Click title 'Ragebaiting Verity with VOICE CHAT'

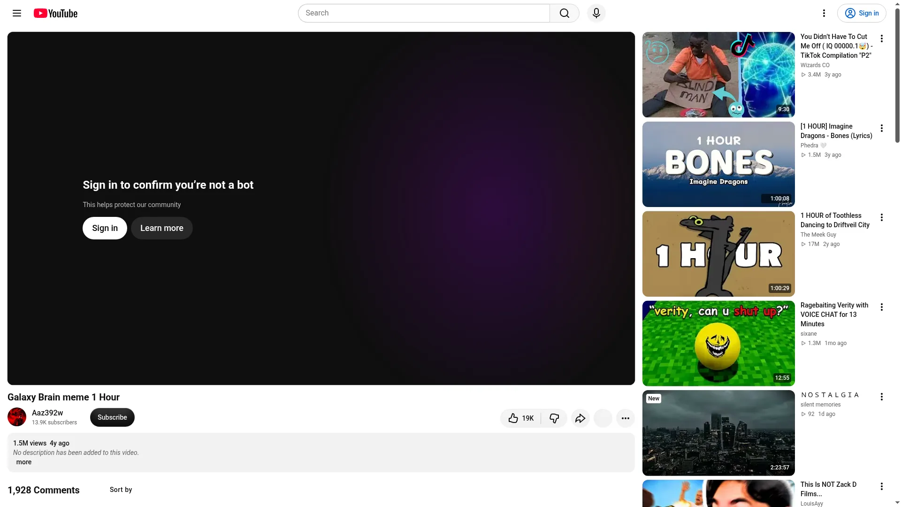pyautogui.click(x=834, y=315)
